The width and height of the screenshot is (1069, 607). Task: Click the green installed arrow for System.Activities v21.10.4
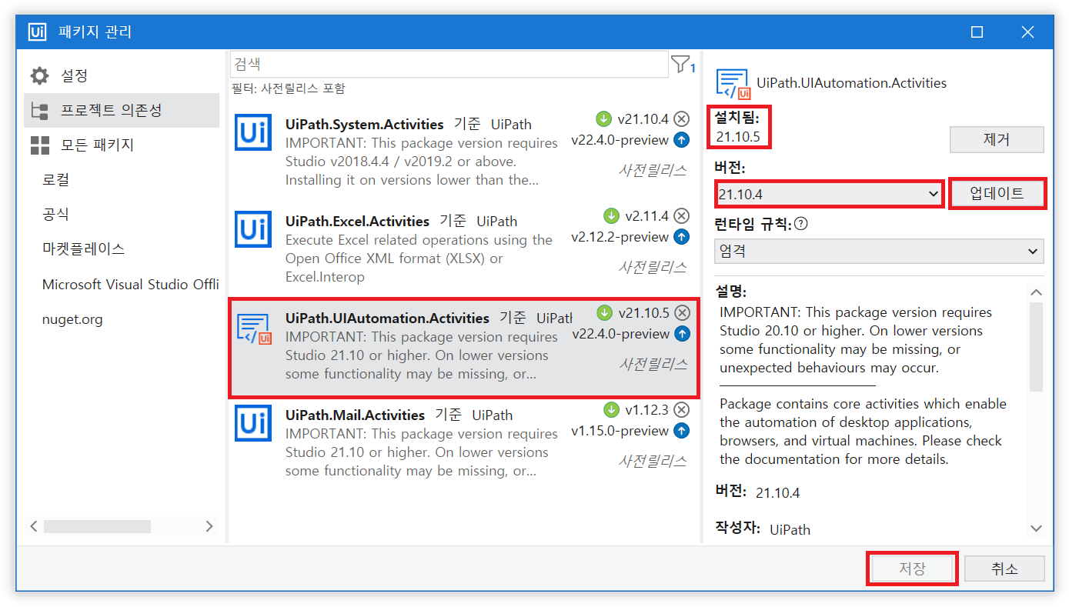coord(603,119)
